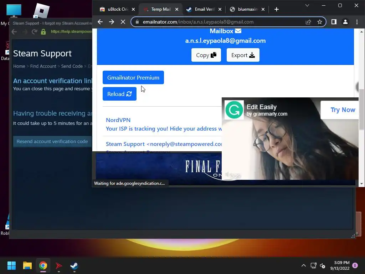Open Chrome side panel
365x274 pixels.
coord(334,22)
